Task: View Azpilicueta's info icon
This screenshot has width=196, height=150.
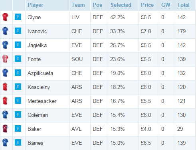Action: coord(18,73)
